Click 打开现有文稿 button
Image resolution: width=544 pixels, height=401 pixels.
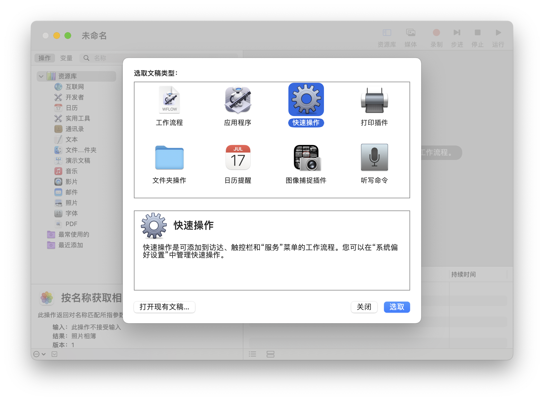(164, 307)
